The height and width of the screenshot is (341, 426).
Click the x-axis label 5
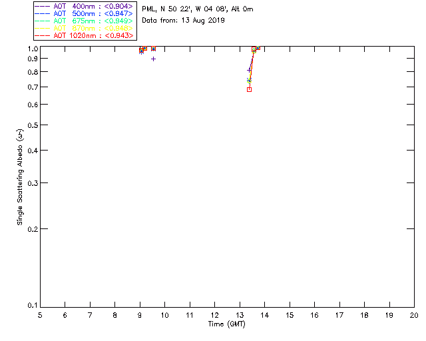(40, 316)
